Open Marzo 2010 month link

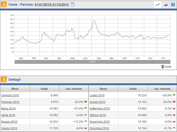click(x=9, y=108)
